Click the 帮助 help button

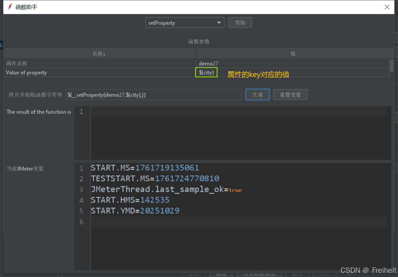pos(240,23)
